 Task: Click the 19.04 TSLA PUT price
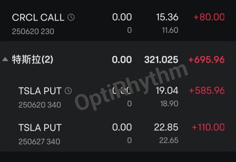click(167, 91)
